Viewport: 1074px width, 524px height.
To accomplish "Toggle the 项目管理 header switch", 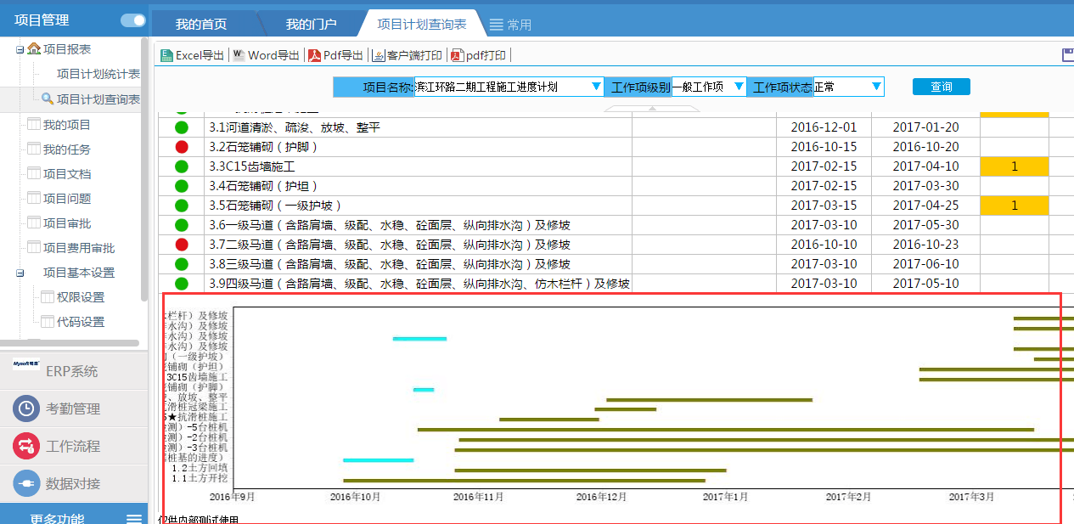I will point(133,20).
